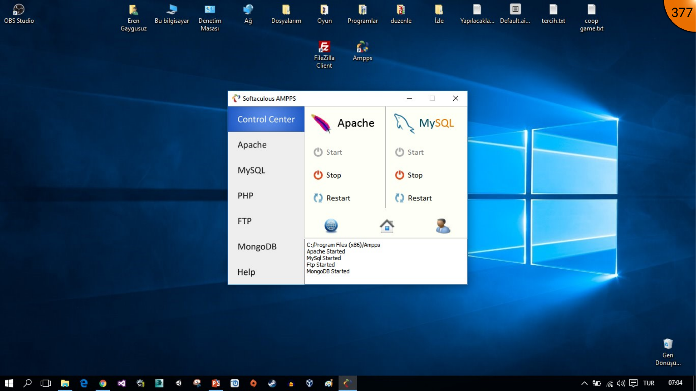
Task: Open Task View from the taskbar
Action: pyautogui.click(x=46, y=383)
